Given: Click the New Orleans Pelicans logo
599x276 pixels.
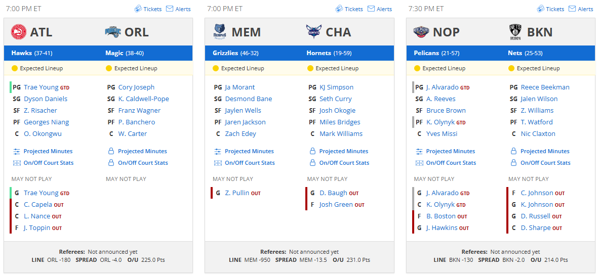Looking at the screenshot, I should click(x=421, y=32).
